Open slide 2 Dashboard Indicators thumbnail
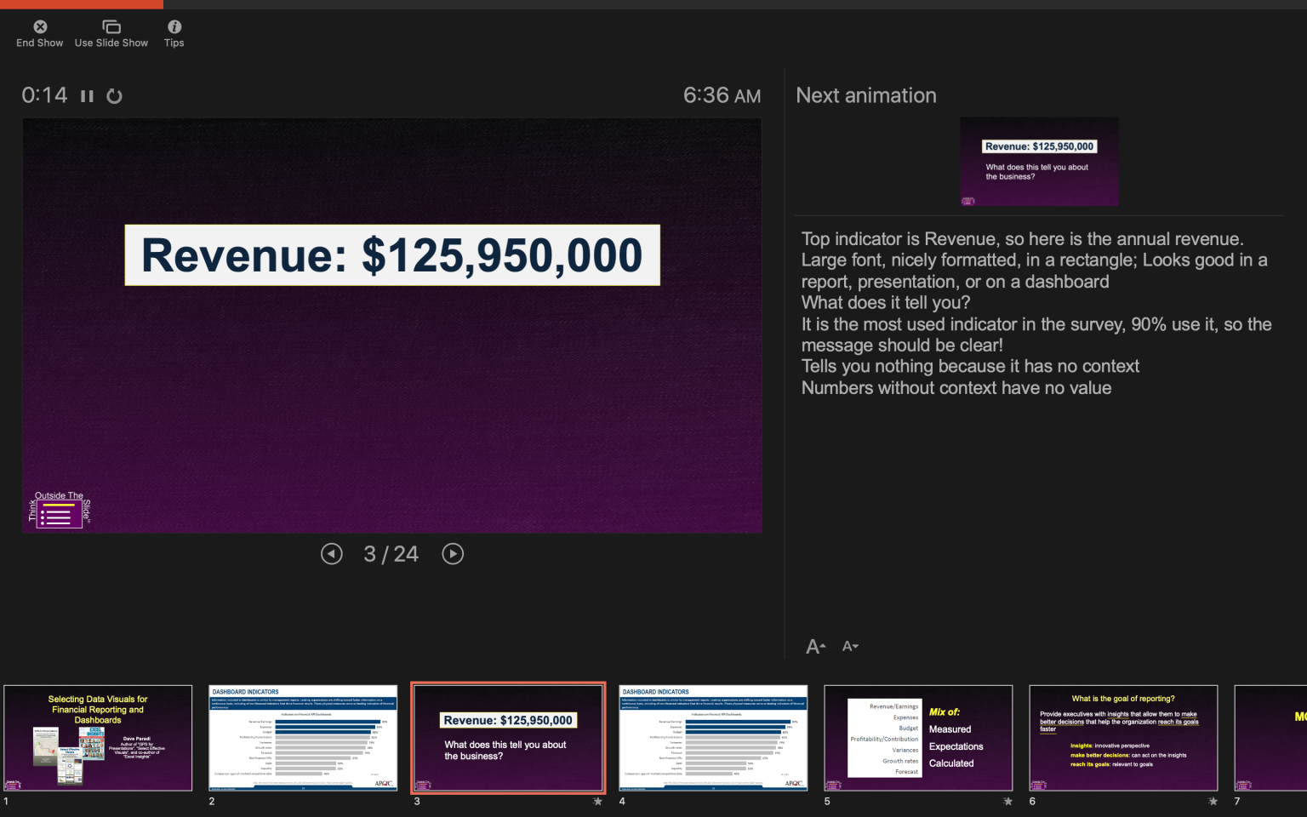This screenshot has height=817, width=1307. coord(303,737)
